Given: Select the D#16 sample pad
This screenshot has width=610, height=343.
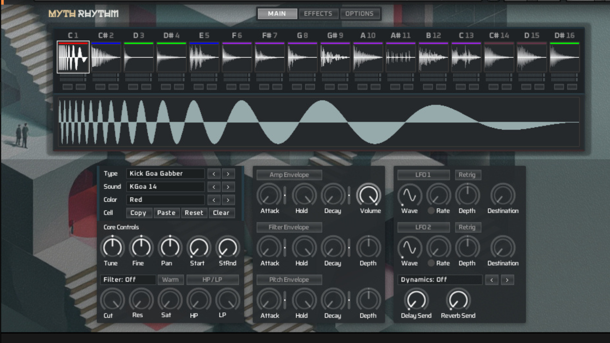Looking at the screenshot, I should click(565, 57).
